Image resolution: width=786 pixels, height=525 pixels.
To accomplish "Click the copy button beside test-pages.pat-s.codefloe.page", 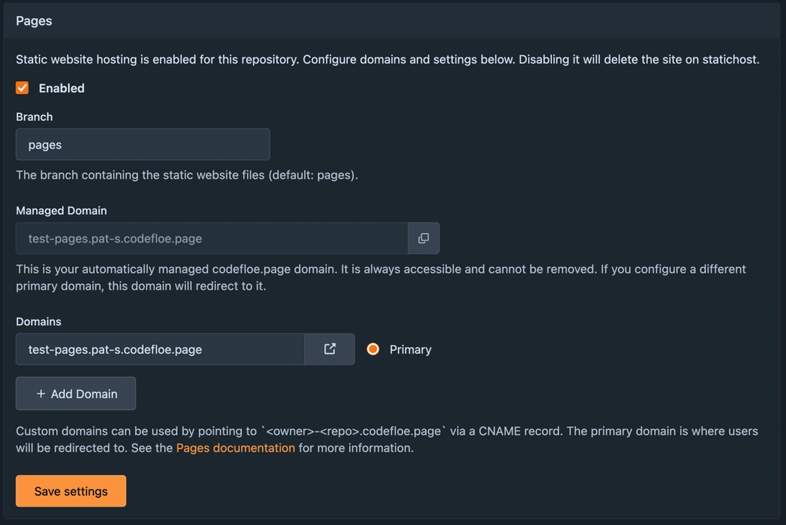I will pyautogui.click(x=423, y=238).
